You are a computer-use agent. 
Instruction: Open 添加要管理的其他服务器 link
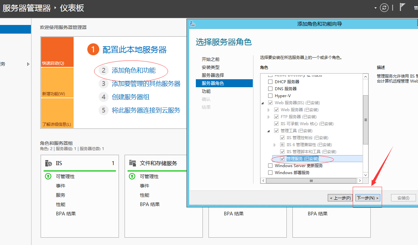click(146, 84)
